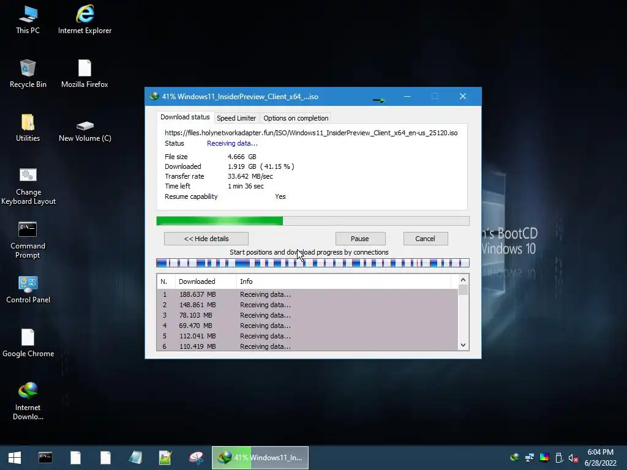Pause the download

coord(360,239)
